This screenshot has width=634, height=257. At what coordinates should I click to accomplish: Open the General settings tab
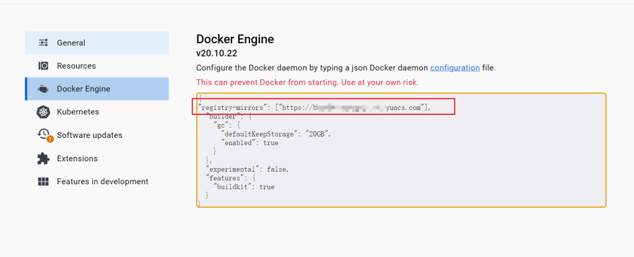tap(71, 43)
